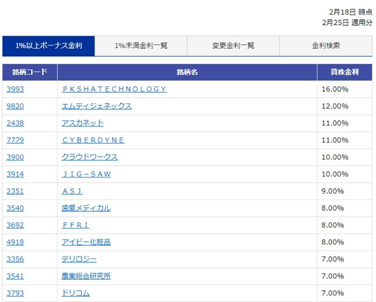Click stock code 3900 link
The height and width of the screenshot is (302, 376).
(15, 157)
